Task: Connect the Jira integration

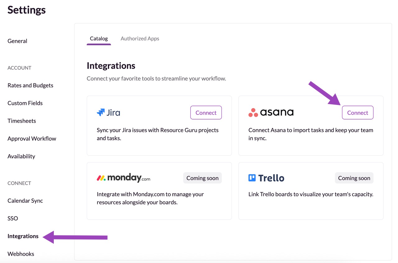Action: pos(206,113)
